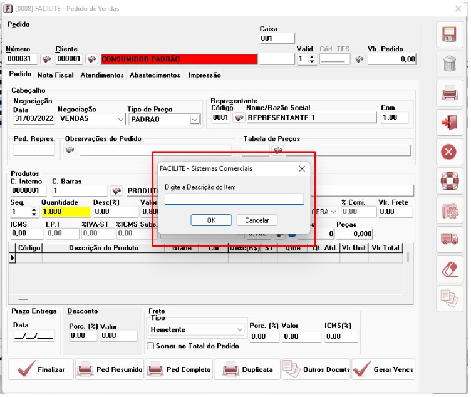Search client with binoculars beside Cliente
The height and width of the screenshot is (397, 471).
tap(91, 59)
